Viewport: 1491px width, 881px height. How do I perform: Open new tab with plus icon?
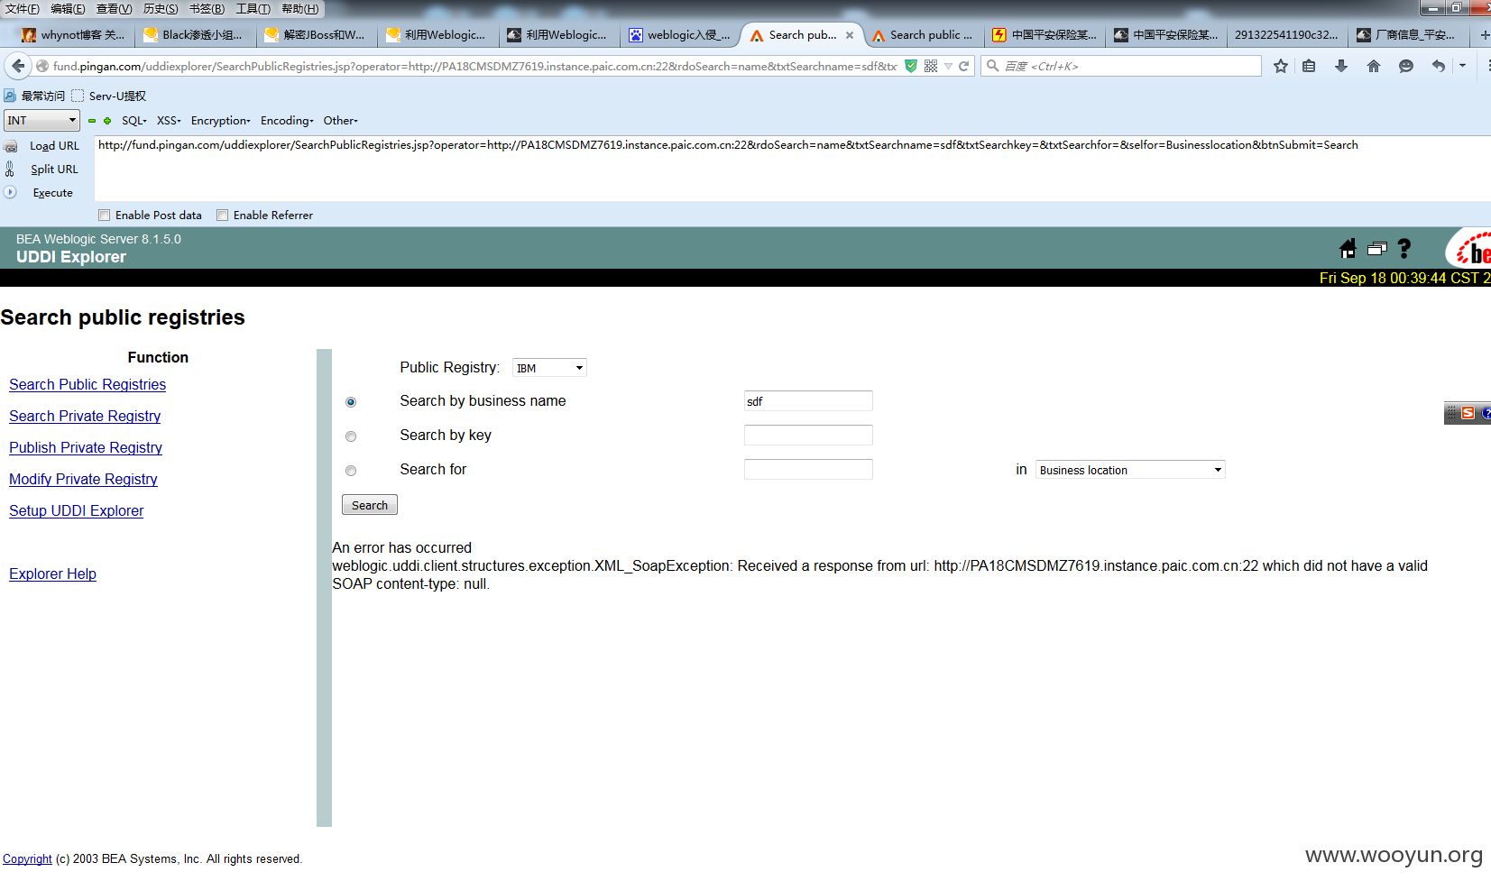point(1484,35)
